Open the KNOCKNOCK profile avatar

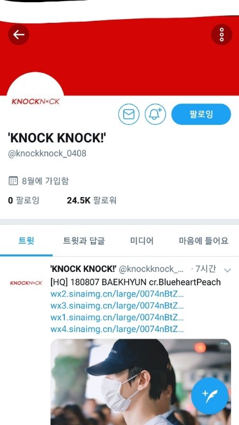pyautogui.click(x=35, y=101)
